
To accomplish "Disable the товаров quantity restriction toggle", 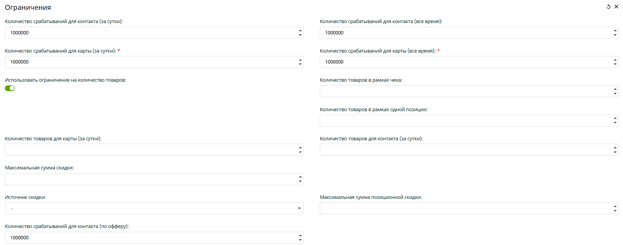I will coord(10,88).
